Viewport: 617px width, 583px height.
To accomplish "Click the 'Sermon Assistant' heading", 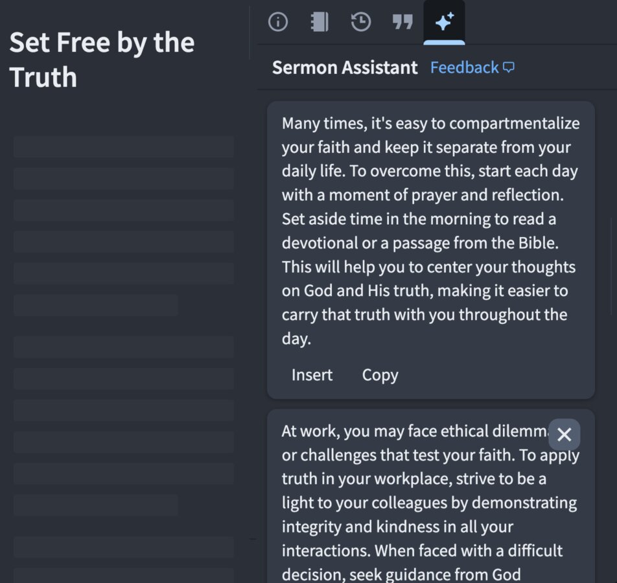I will [345, 67].
